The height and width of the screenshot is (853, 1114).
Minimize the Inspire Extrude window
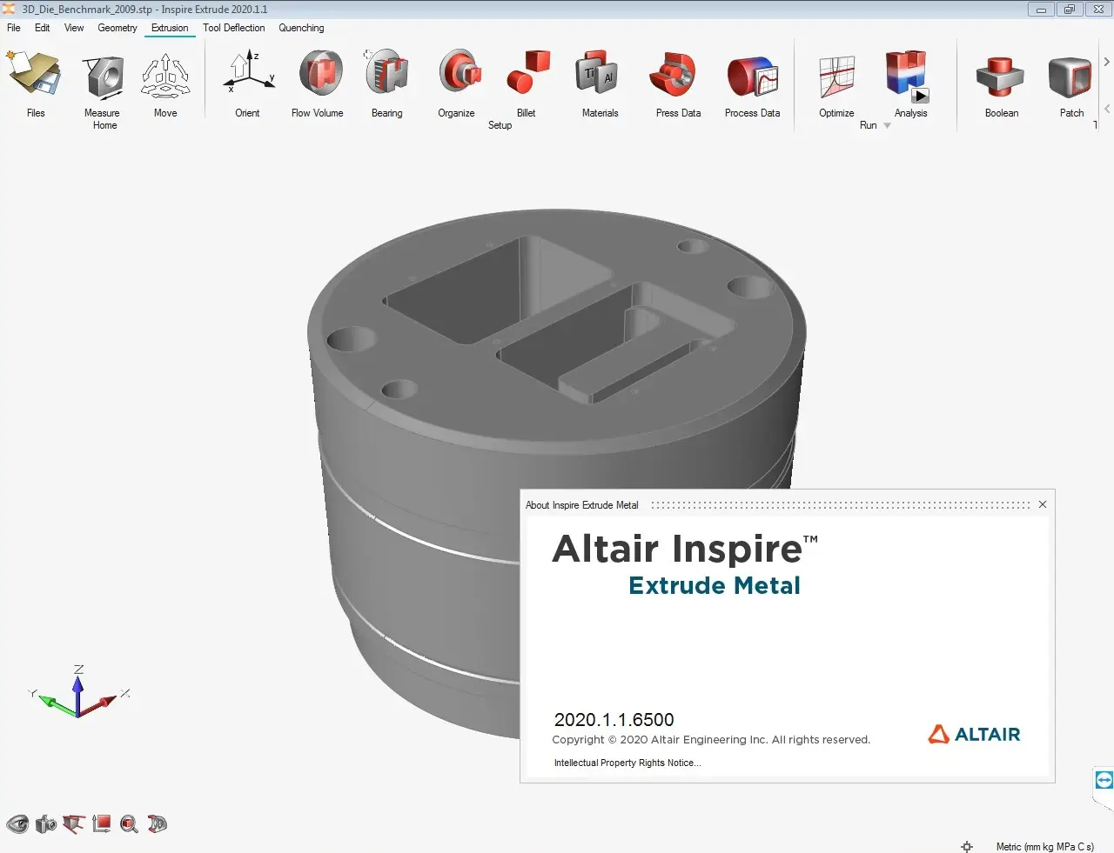tap(1041, 10)
